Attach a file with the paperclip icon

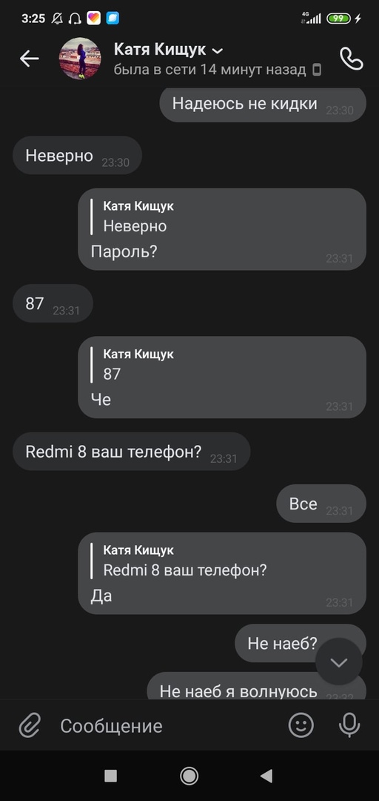pos(30,725)
